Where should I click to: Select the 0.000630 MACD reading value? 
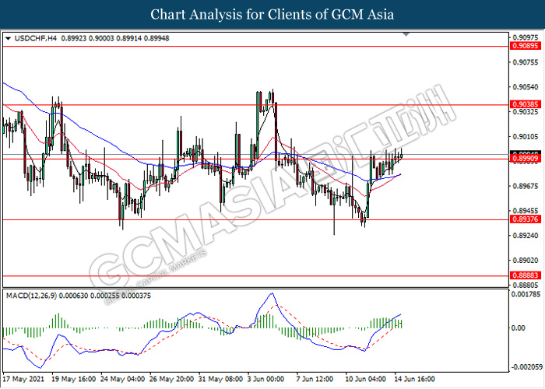[x=74, y=296]
